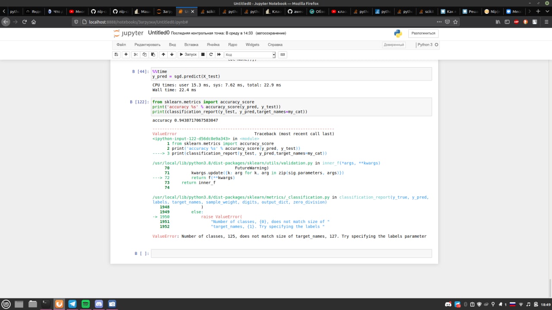Open the cell type dropdown 'Код'
552x310 pixels.
coord(250,55)
